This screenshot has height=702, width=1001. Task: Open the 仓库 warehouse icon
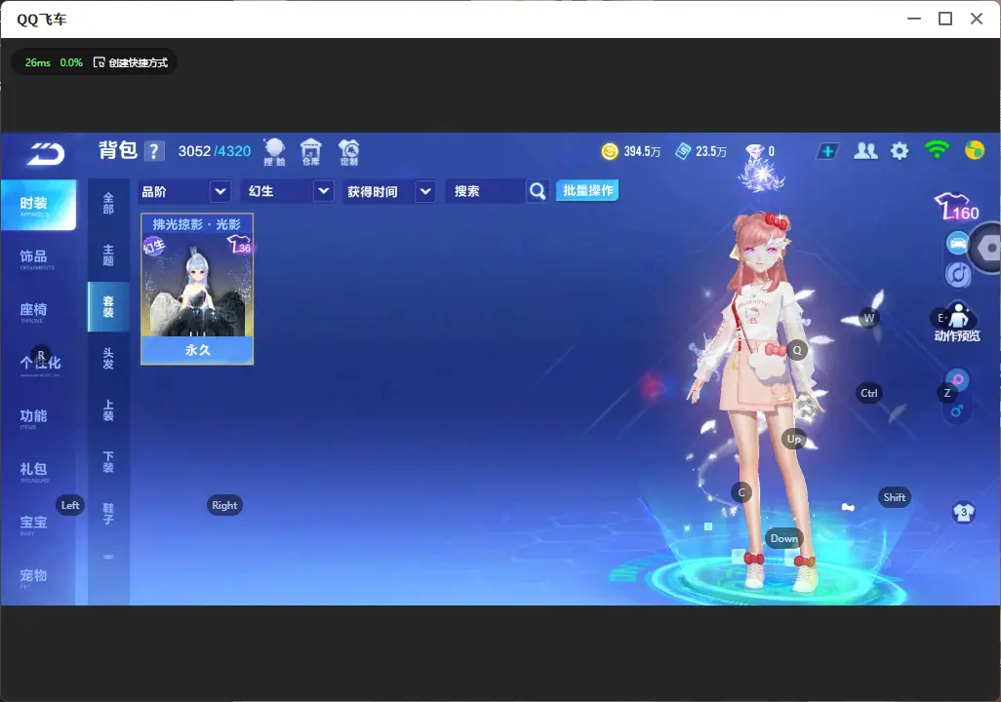311,152
